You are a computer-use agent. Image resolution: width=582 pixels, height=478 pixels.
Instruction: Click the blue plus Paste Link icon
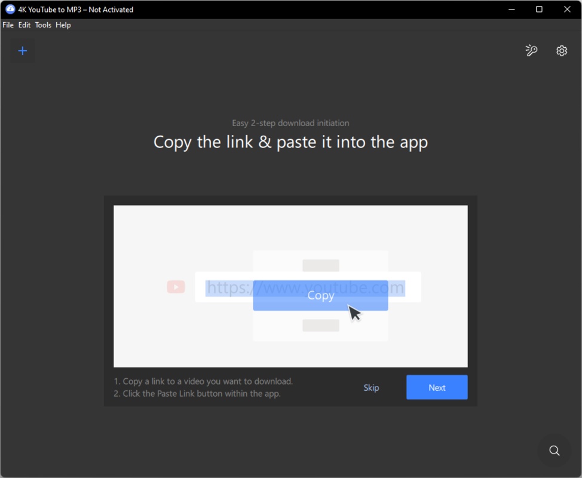tap(23, 51)
